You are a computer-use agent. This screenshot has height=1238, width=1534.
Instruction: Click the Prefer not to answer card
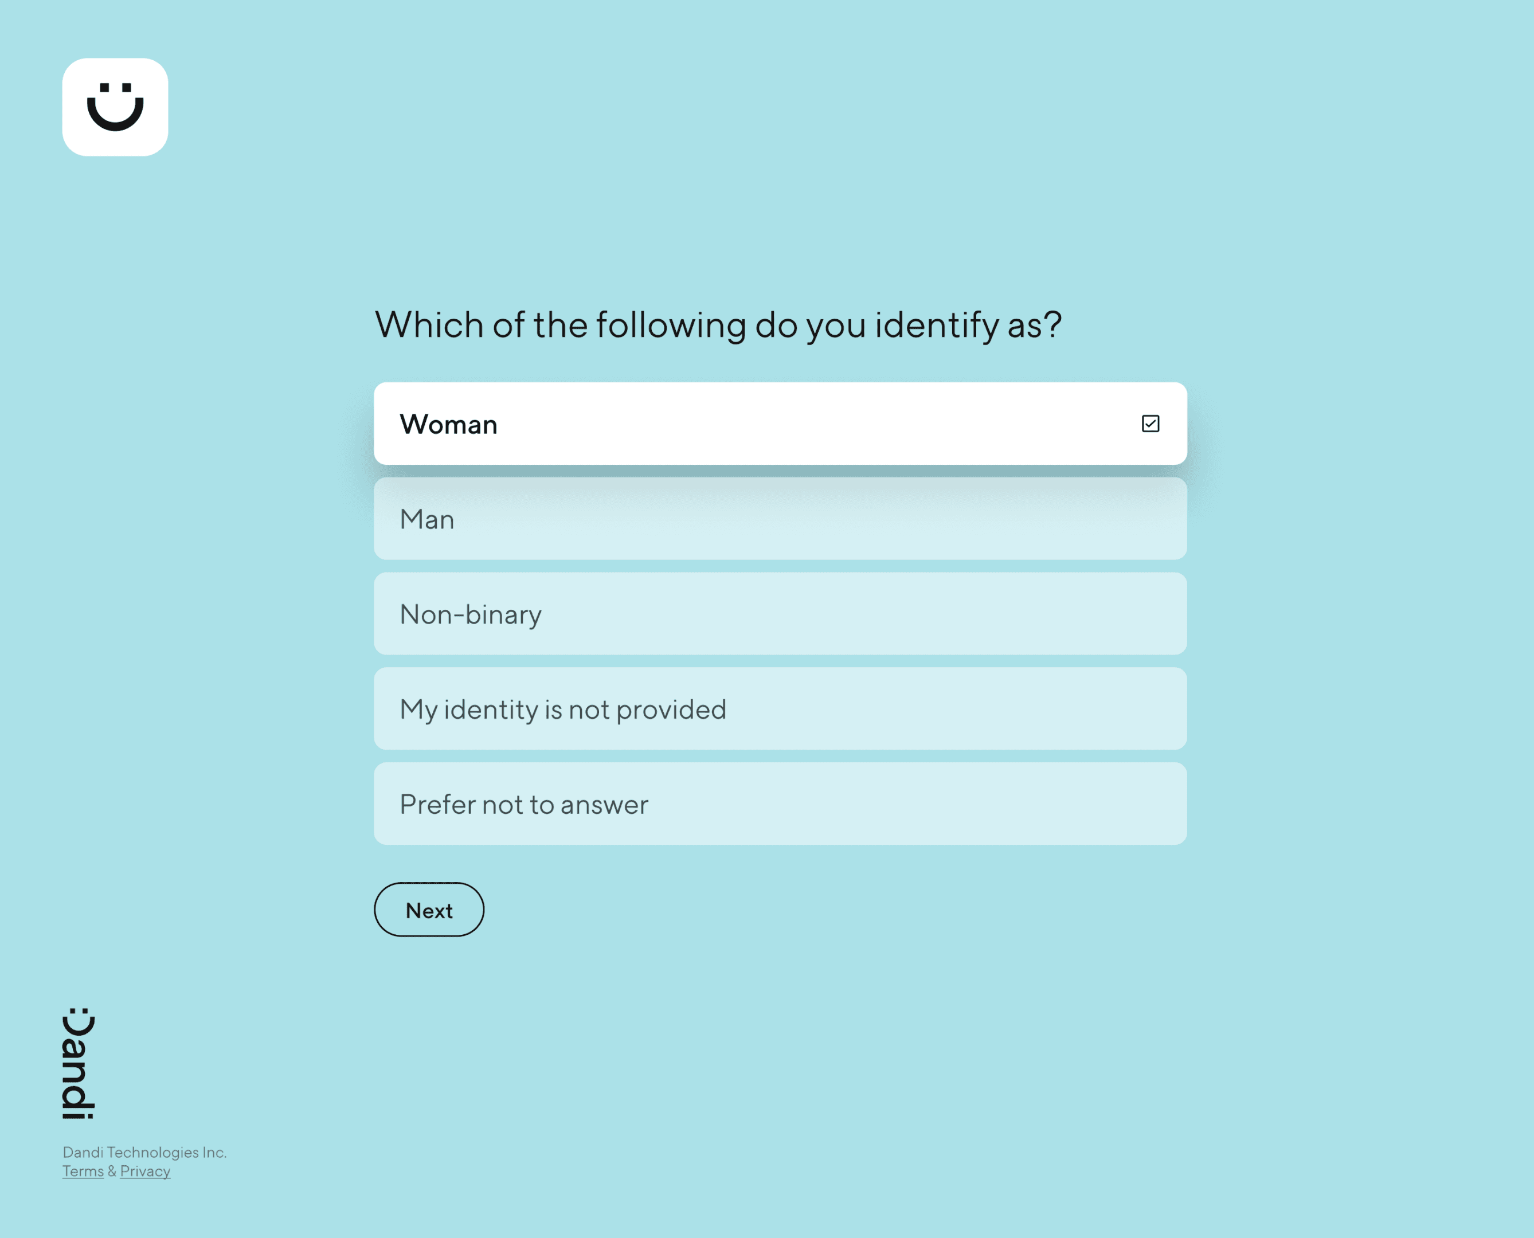coord(780,804)
